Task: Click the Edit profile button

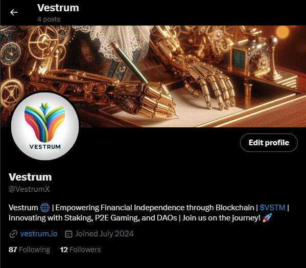Action: pos(269,143)
